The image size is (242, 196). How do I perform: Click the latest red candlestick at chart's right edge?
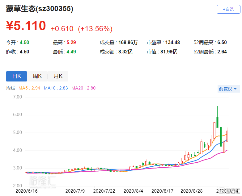coord(227,136)
